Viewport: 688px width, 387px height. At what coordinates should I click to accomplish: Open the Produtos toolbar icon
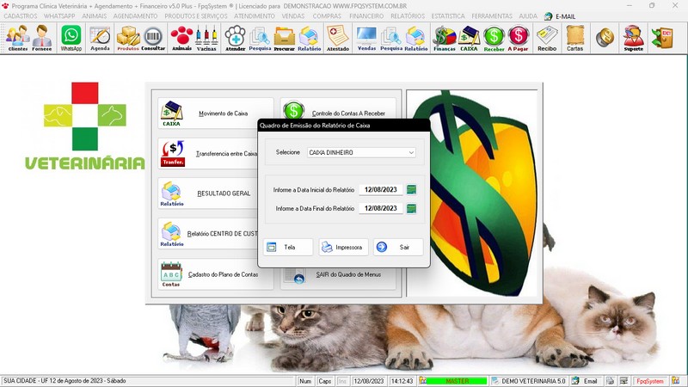point(128,38)
